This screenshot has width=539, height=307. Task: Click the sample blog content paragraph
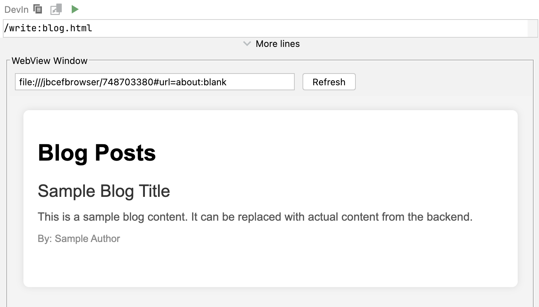pyautogui.click(x=255, y=217)
